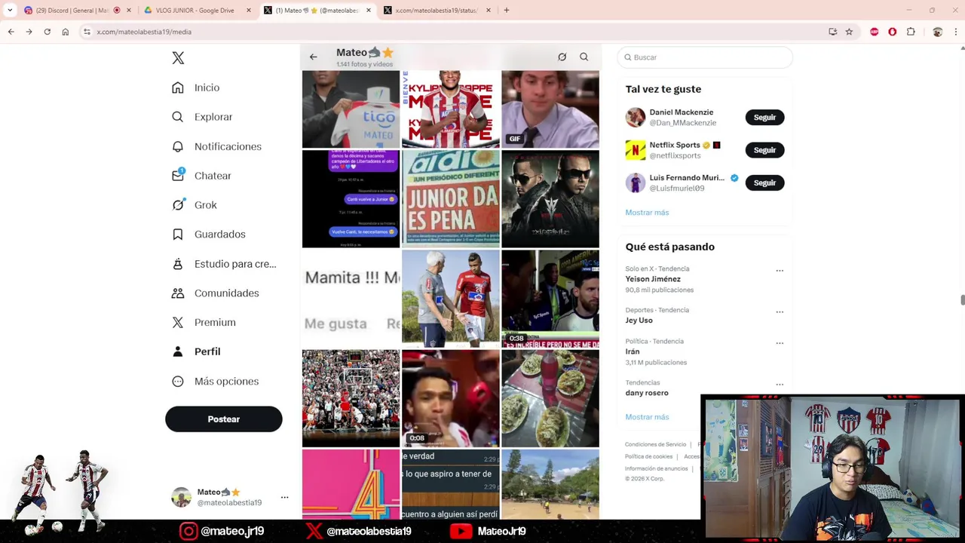Screen dimensions: 965x543
Task: Open the 0:08 video thumbnail
Action: (x=451, y=398)
